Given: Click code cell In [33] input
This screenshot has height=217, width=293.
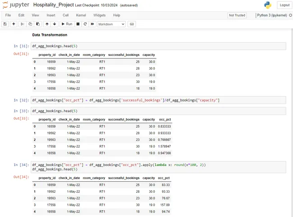Looking at the screenshot, I should (158, 111).
